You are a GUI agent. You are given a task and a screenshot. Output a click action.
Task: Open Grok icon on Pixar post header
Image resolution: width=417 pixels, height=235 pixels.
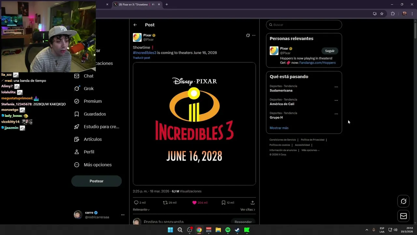[x=248, y=35]
